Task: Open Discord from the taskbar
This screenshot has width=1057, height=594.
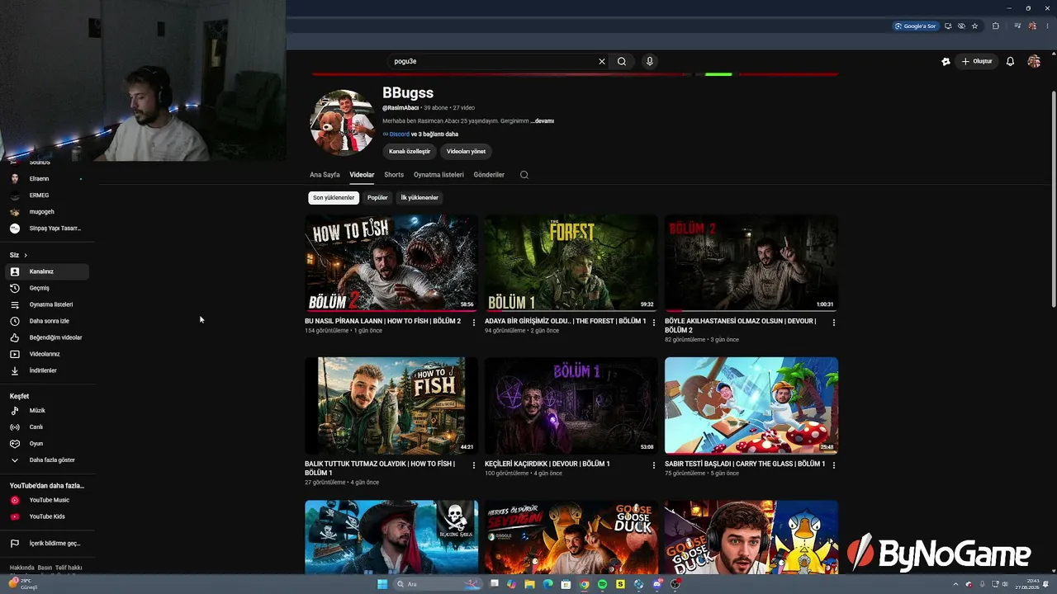Action: [x=656, y=584]
